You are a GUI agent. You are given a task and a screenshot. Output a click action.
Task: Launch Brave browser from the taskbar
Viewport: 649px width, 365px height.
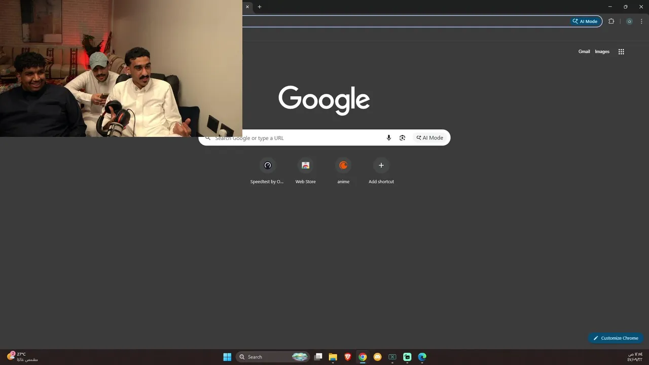[x=348, y=357]
